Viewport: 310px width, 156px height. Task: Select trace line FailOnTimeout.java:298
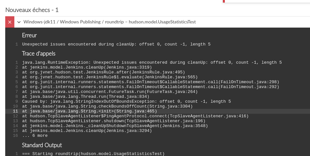(x=151, y=82)
